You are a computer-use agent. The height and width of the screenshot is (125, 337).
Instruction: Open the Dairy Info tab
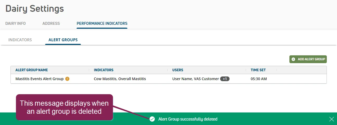tap(15, 23)
